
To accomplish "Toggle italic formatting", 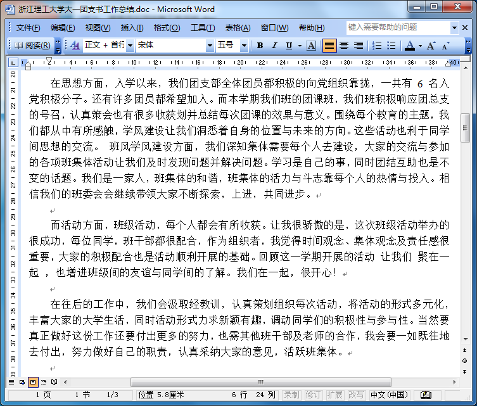I will (x=274, y=46).
